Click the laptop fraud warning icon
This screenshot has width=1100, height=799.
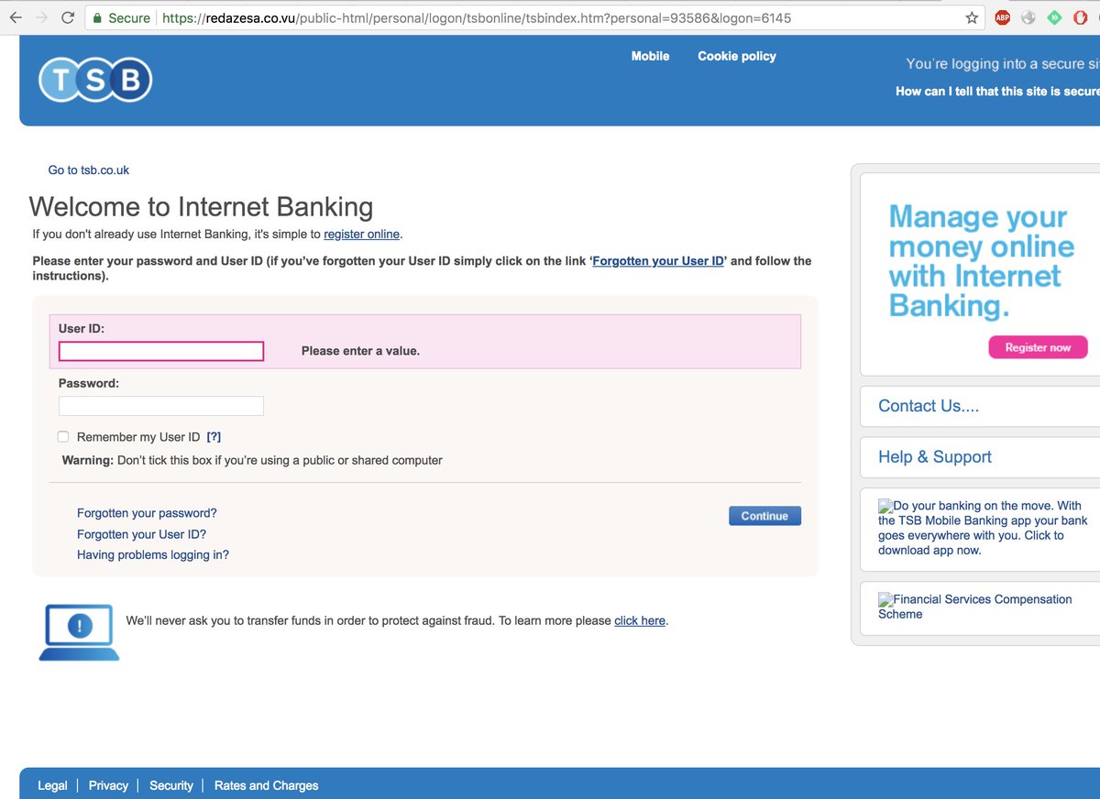point(79,631)
